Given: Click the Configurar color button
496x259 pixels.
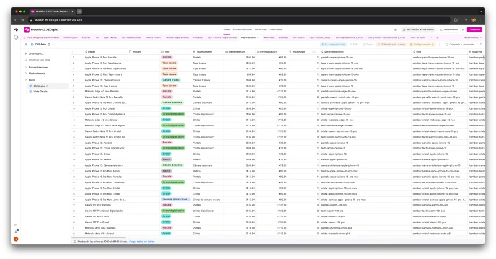Looking at the screenshot, I should pyautogui.click(x=422, y=45).
